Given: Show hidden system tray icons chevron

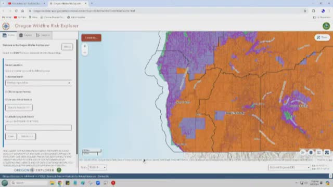Looking at the screenshot, I should coord(297,183).
